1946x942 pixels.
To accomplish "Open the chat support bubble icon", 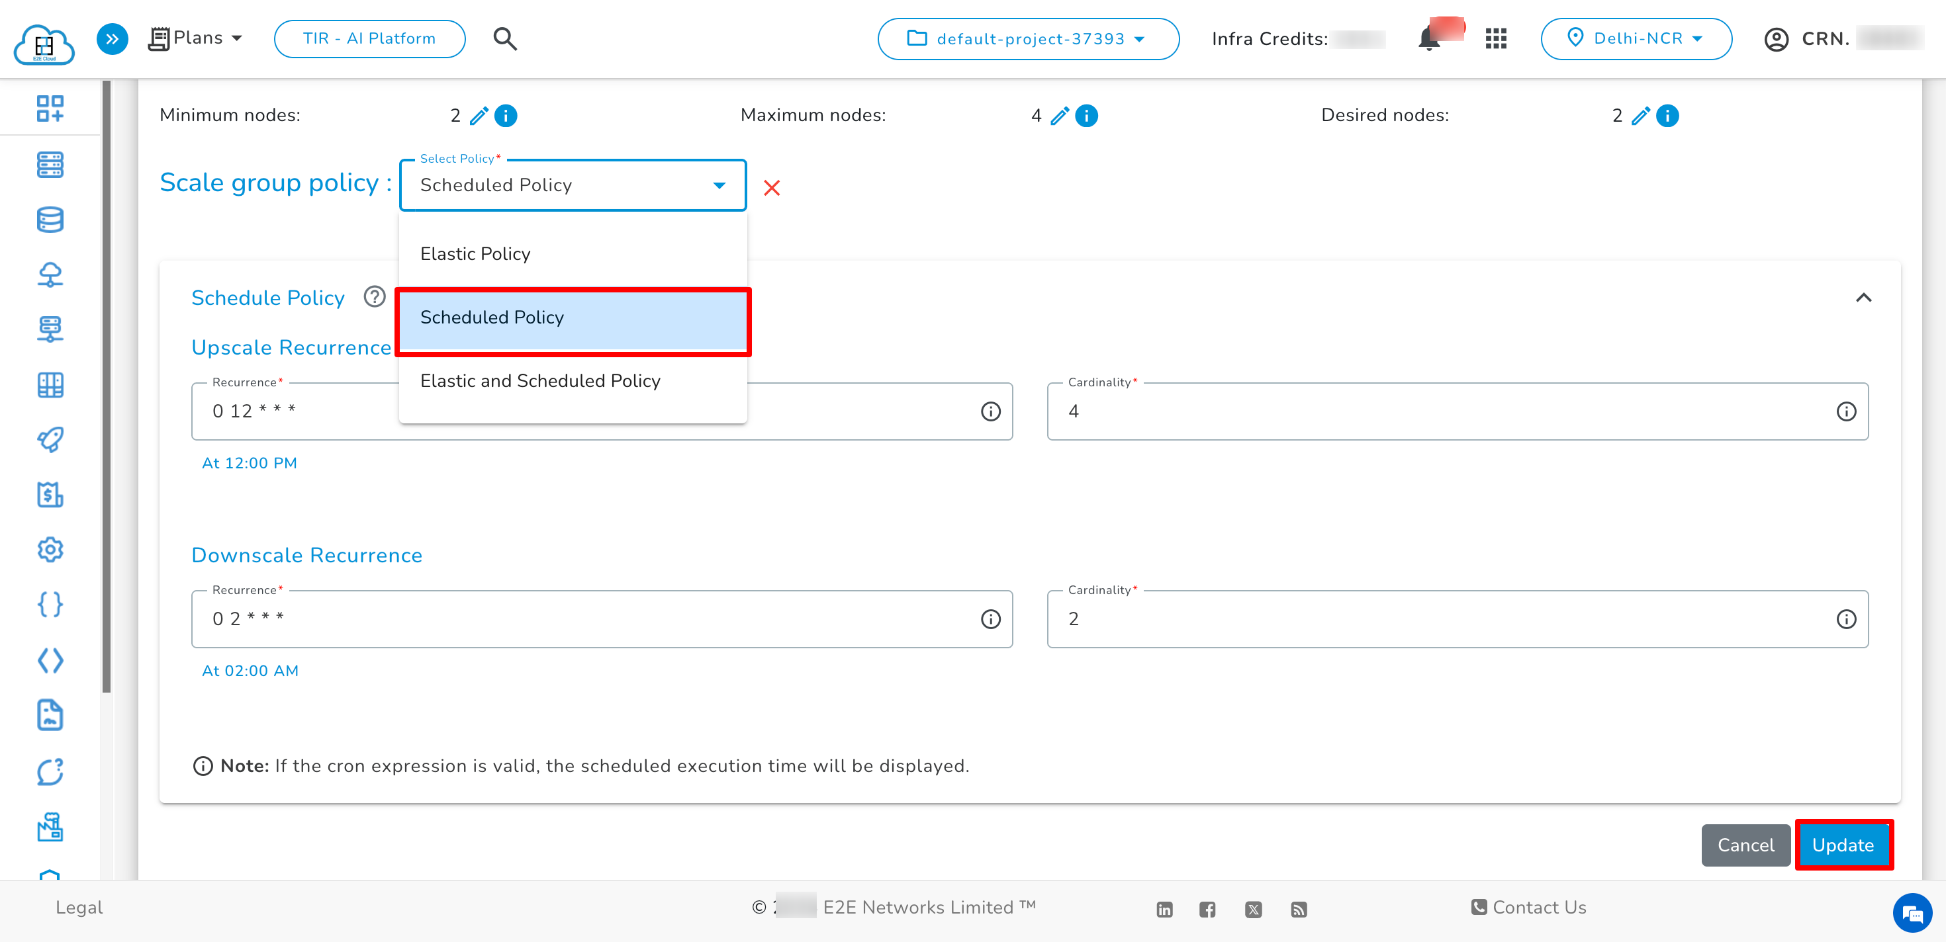I will (1912, 914).
